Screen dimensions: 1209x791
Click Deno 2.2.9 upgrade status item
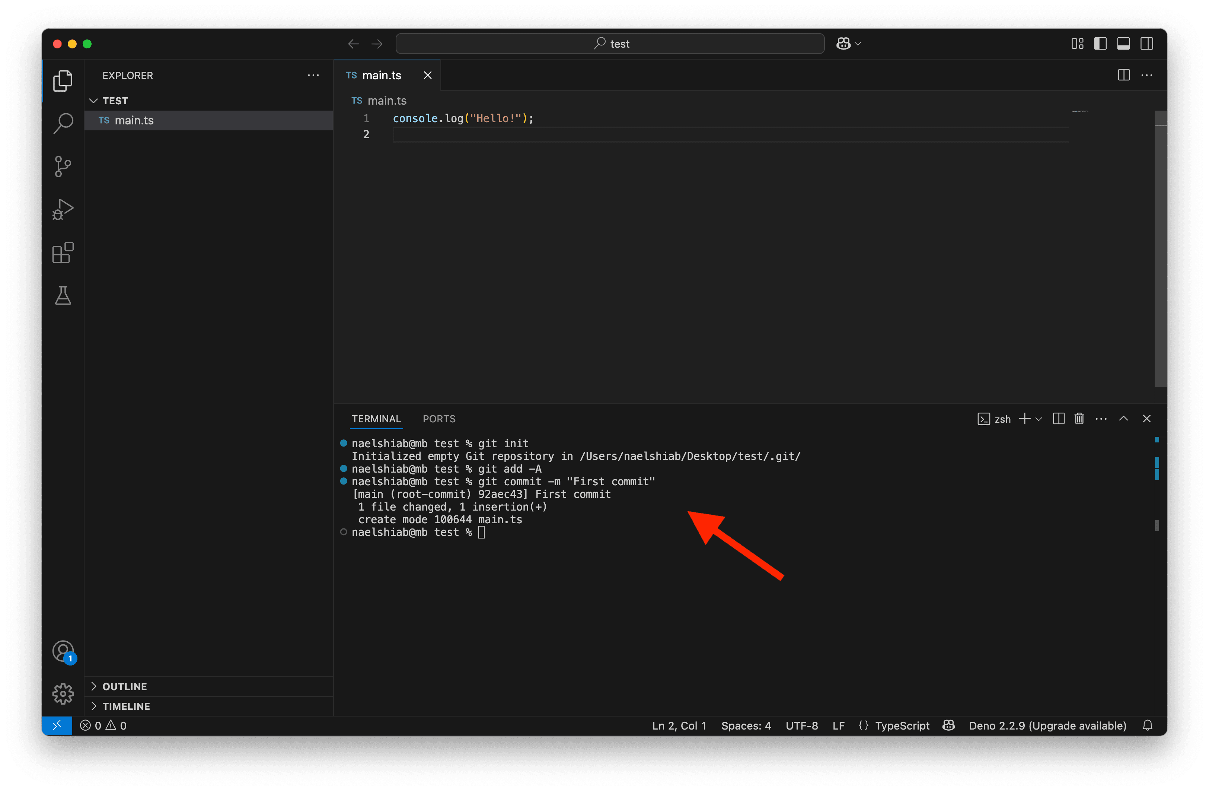[1047, 725]
